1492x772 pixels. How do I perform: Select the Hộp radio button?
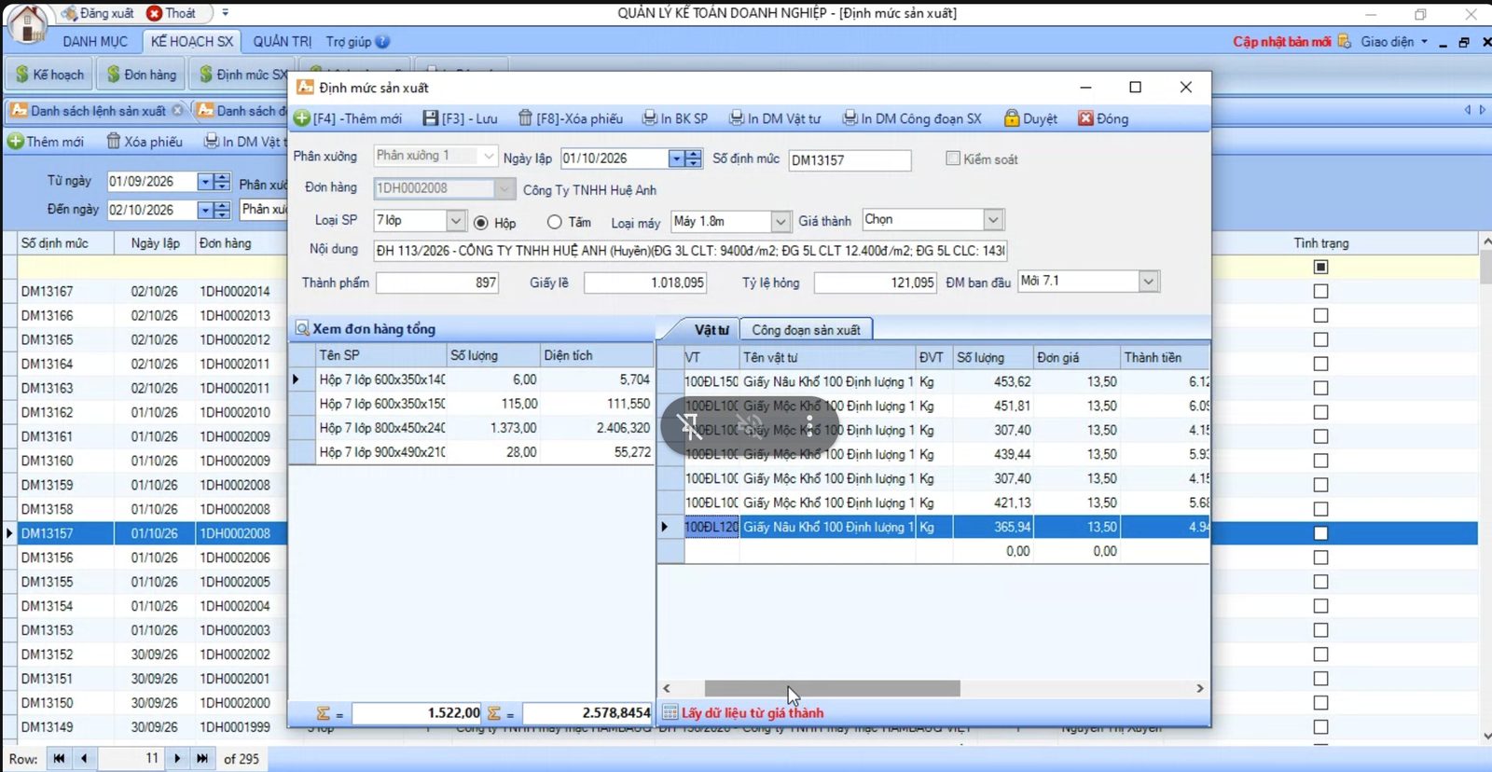(481, 223)
